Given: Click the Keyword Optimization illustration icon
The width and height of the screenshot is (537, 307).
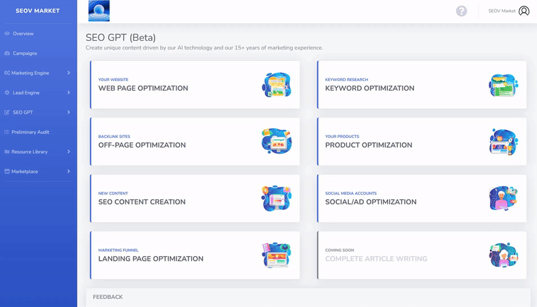Looking at the screenshot, I should (503, 85).
